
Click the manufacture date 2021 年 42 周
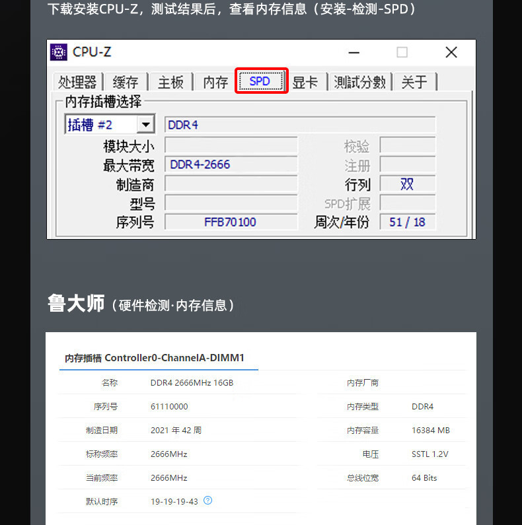coord(176,431)
